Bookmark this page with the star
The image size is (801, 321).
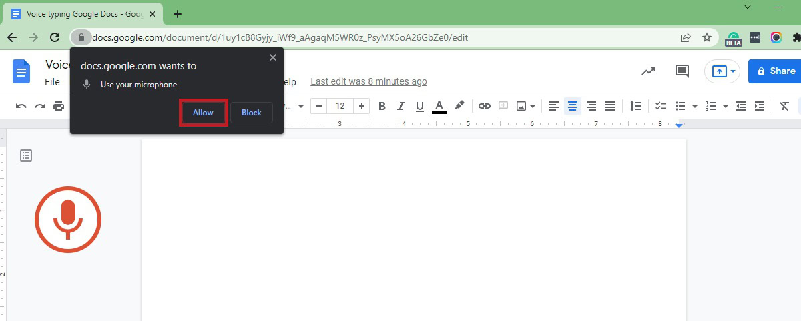pos(707,37)
